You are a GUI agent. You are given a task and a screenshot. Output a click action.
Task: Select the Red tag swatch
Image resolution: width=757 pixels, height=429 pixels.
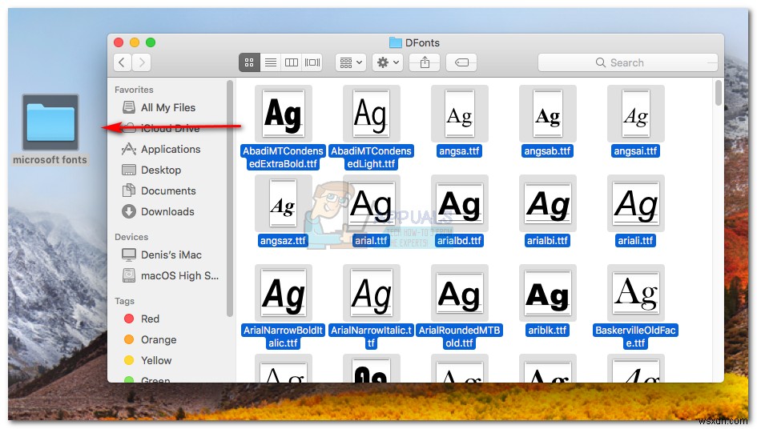[129, 319]
